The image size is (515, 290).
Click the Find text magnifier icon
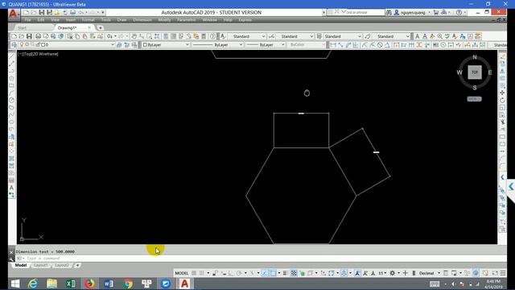pyautogui.click(x=440, y=36)
